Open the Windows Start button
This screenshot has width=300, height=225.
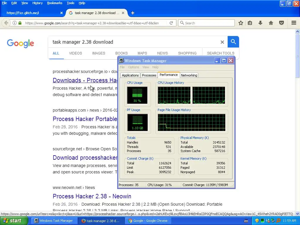pos(14,221)
